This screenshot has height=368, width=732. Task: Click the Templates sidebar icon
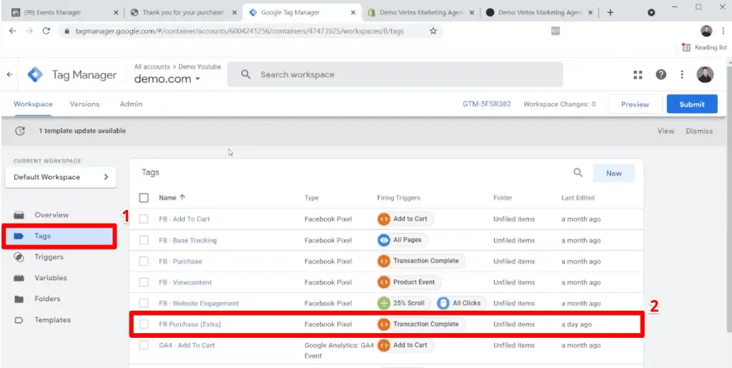[x=19, y=320]
